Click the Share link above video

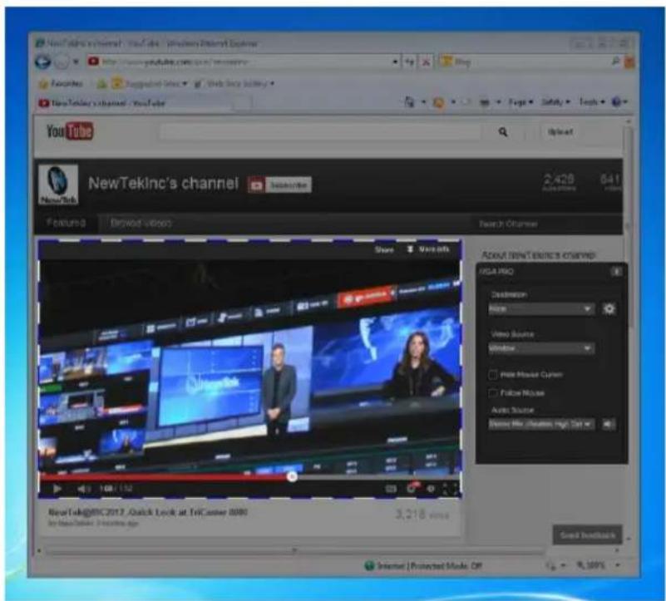coord(384,249)
